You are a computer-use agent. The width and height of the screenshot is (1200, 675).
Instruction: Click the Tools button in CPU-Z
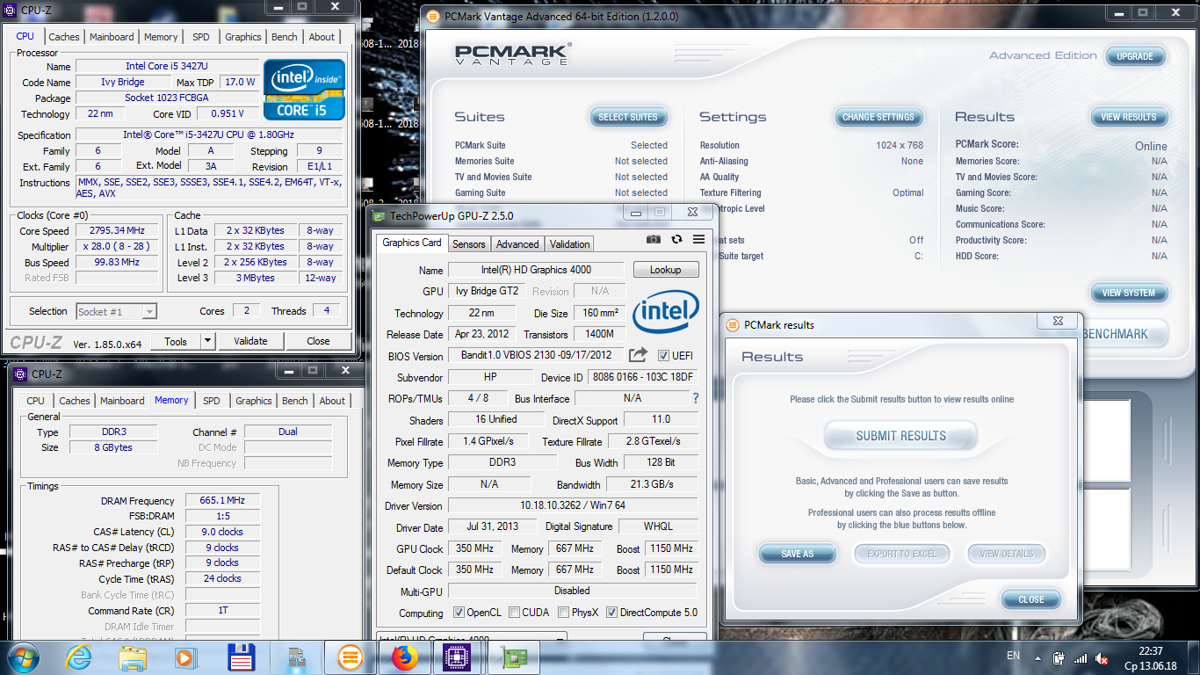tap(176, 341)
